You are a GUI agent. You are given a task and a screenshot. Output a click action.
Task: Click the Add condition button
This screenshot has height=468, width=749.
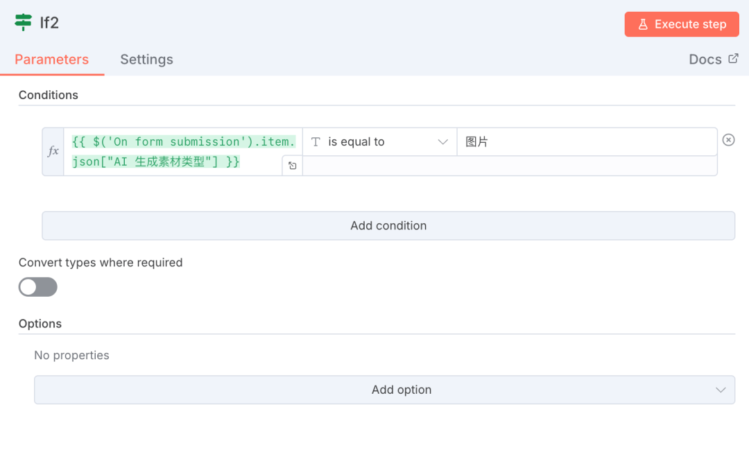pos(388,226)
